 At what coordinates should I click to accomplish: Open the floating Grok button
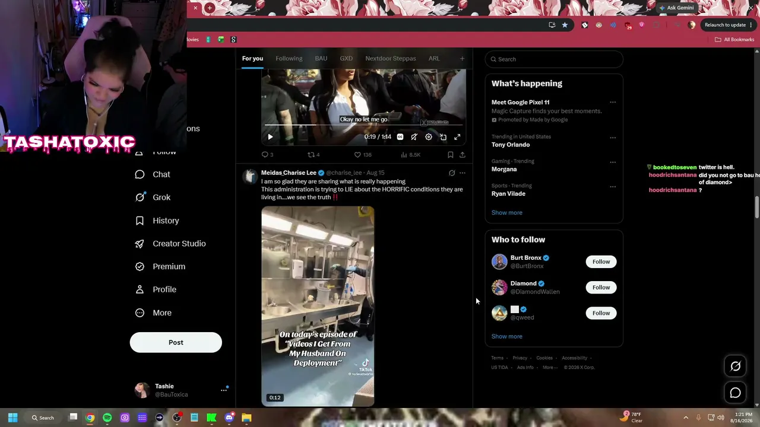click(735, 367)
